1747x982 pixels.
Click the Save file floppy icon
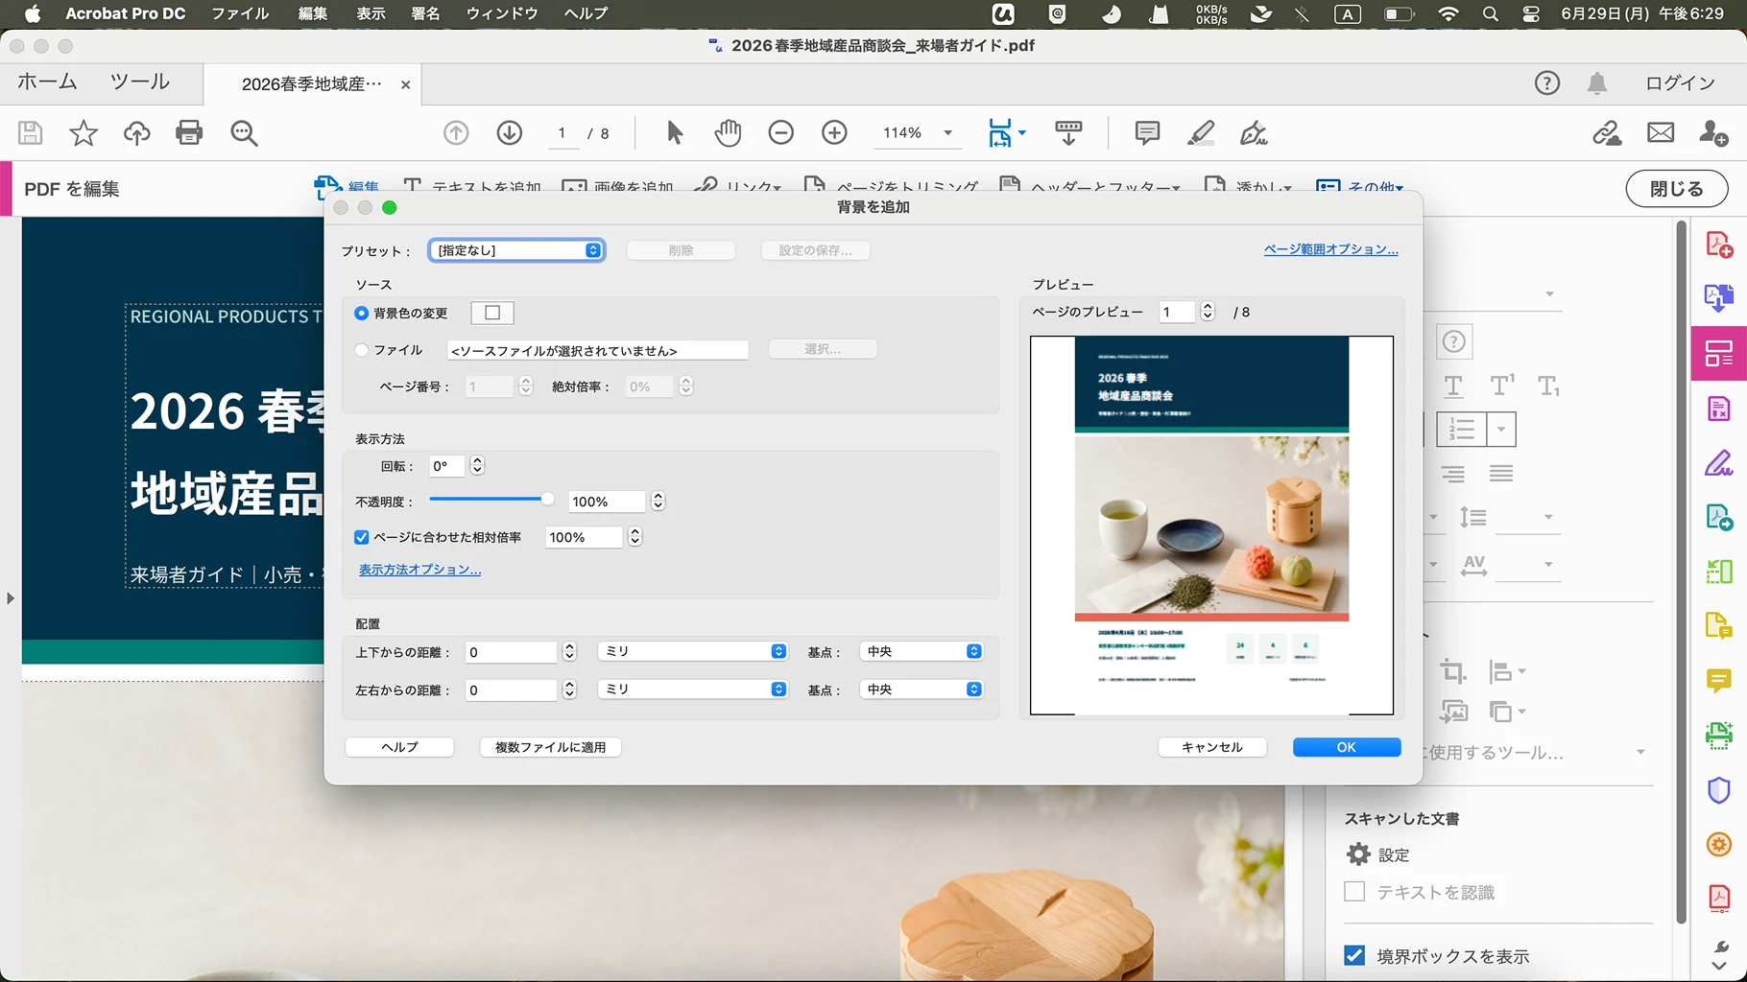(x=31, y=132)
